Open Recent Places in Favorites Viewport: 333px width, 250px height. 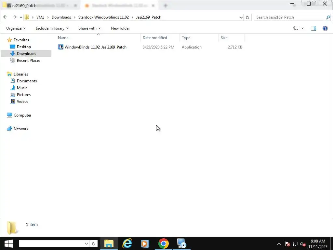tap(29, 60)
